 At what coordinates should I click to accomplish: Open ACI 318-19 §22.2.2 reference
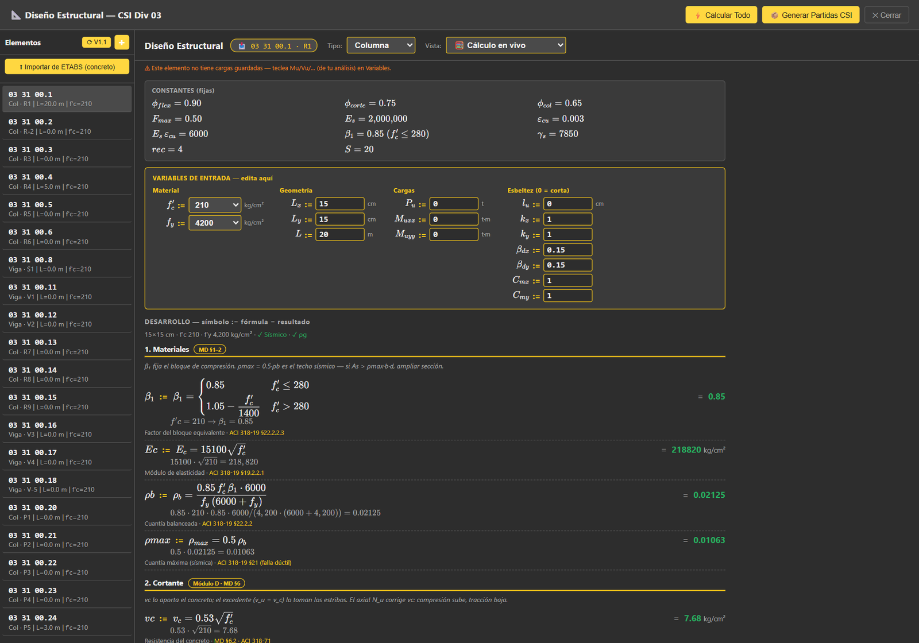click(x=227, y=524)
